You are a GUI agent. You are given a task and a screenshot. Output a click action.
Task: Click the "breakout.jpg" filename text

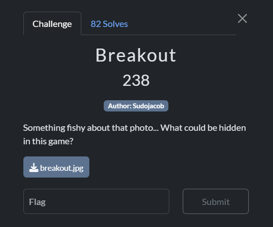(62, 168)
